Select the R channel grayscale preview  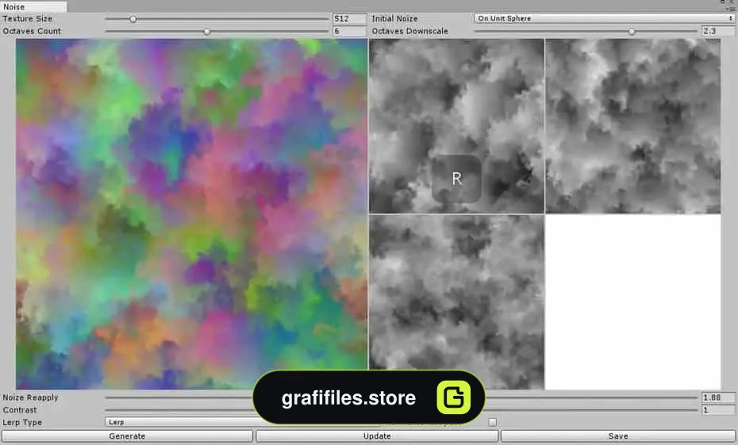point(456,126)
